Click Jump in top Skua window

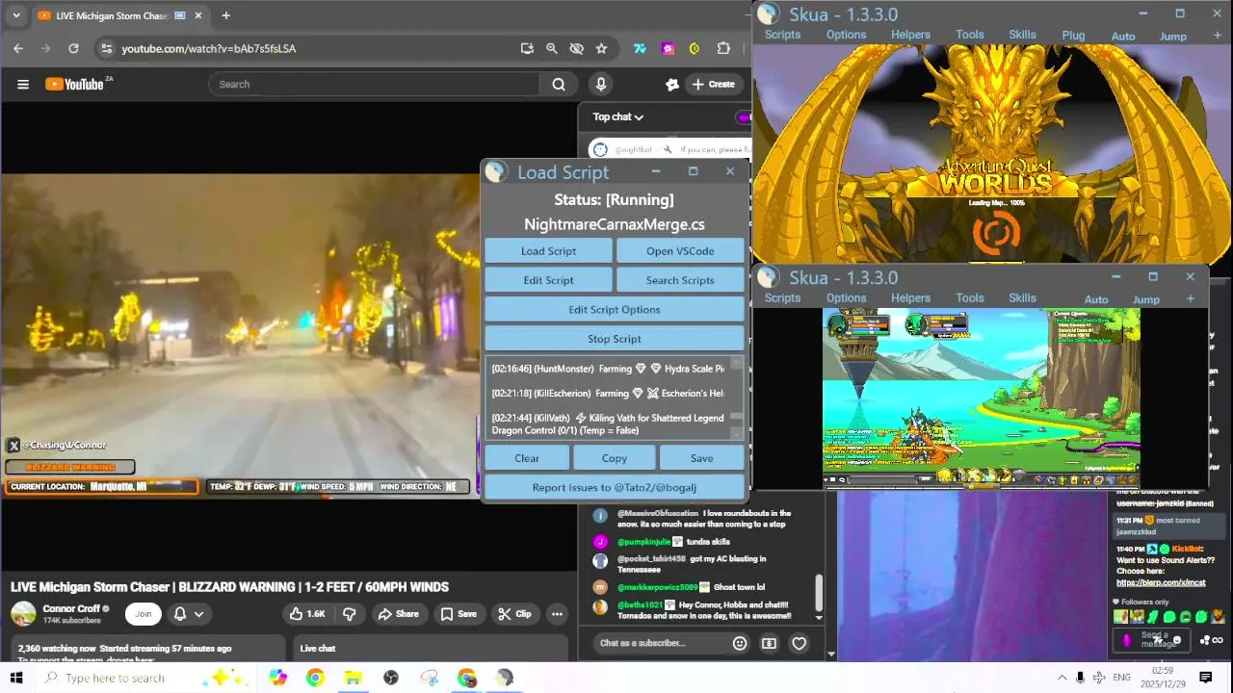(x=1173, y=37)
